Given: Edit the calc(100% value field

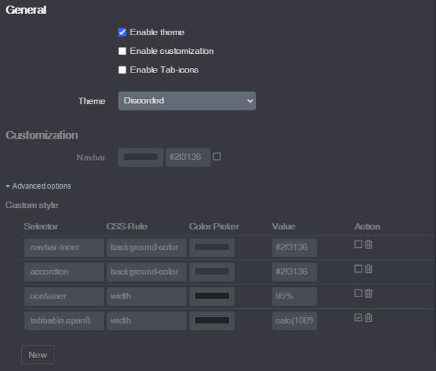Looking at the screenshot, I should (x=294, y=321).
